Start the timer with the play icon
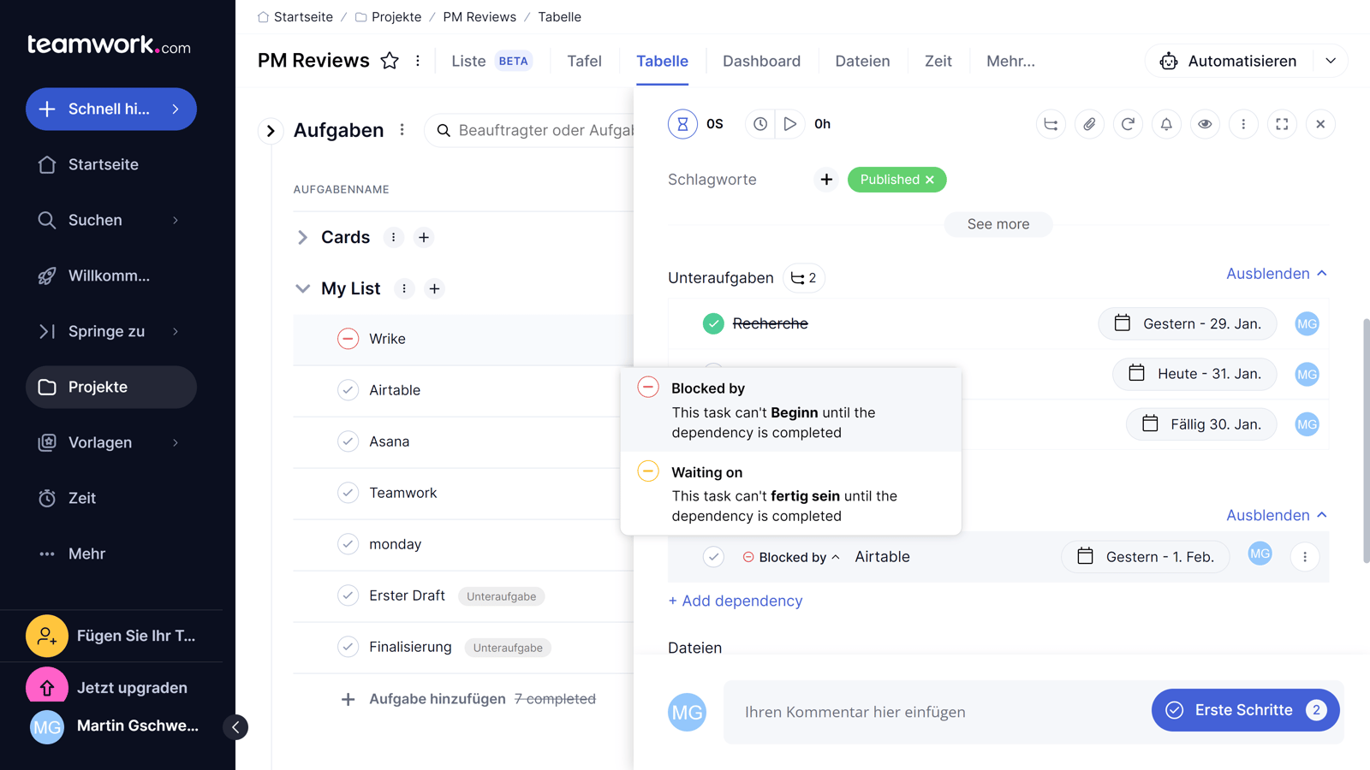The height and width of the screenshot is (770, 1370). click(x=789, y=123)
